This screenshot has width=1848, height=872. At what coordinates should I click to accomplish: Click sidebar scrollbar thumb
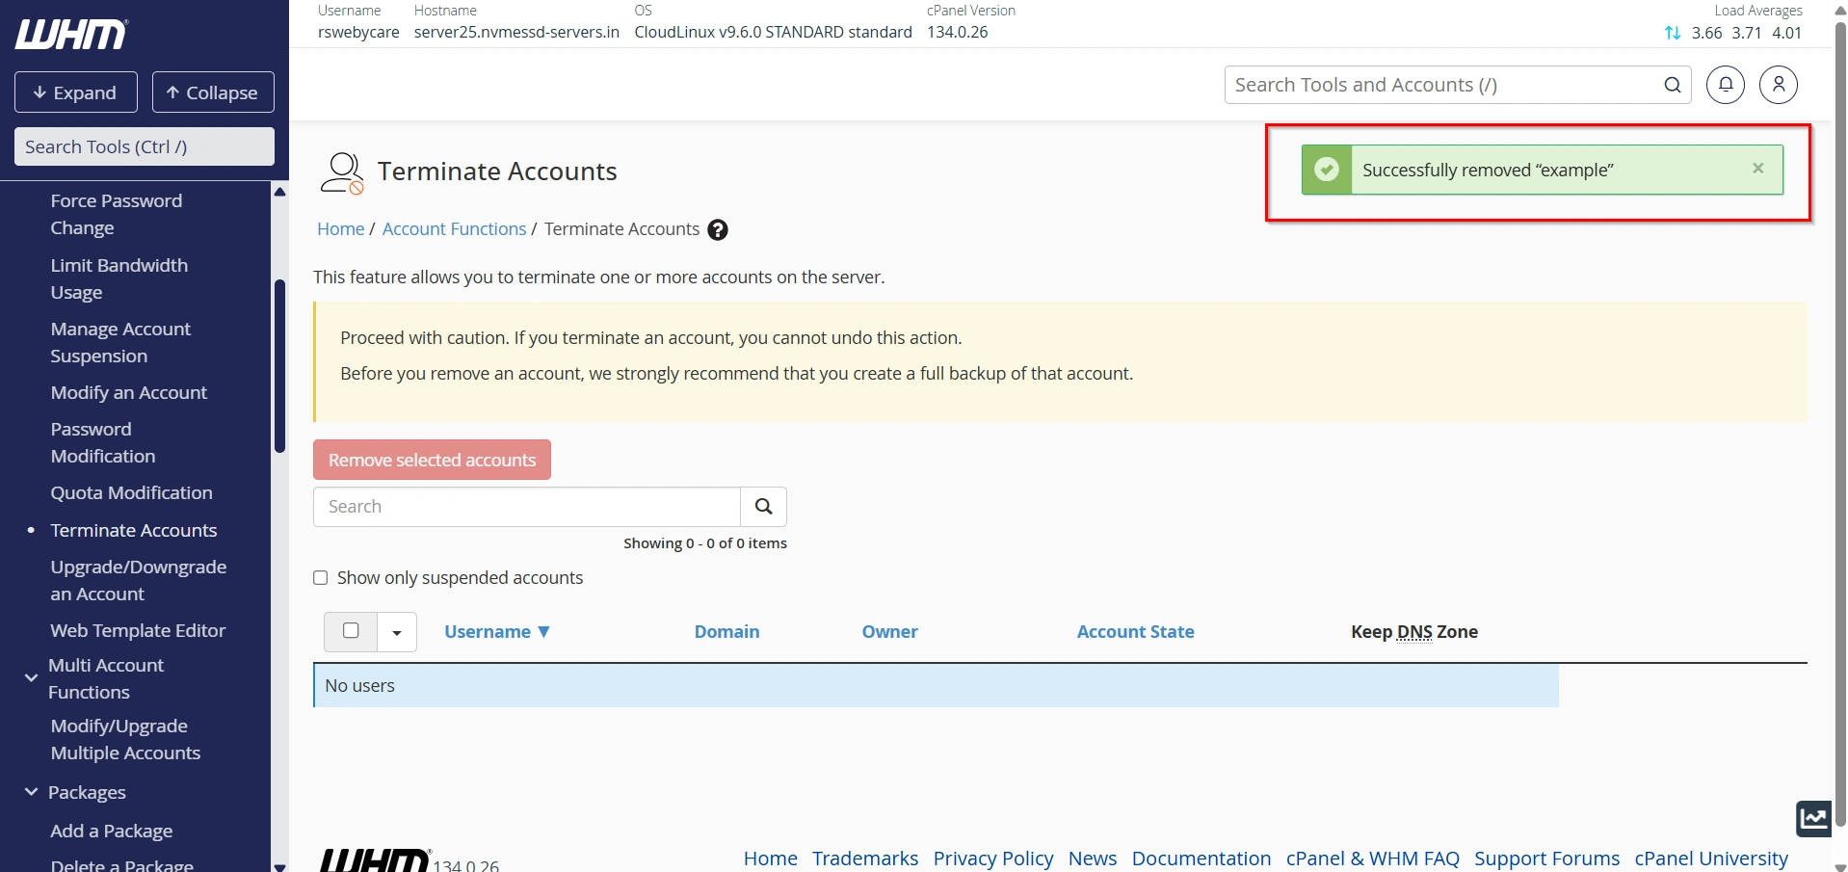[x=279, y=366]
